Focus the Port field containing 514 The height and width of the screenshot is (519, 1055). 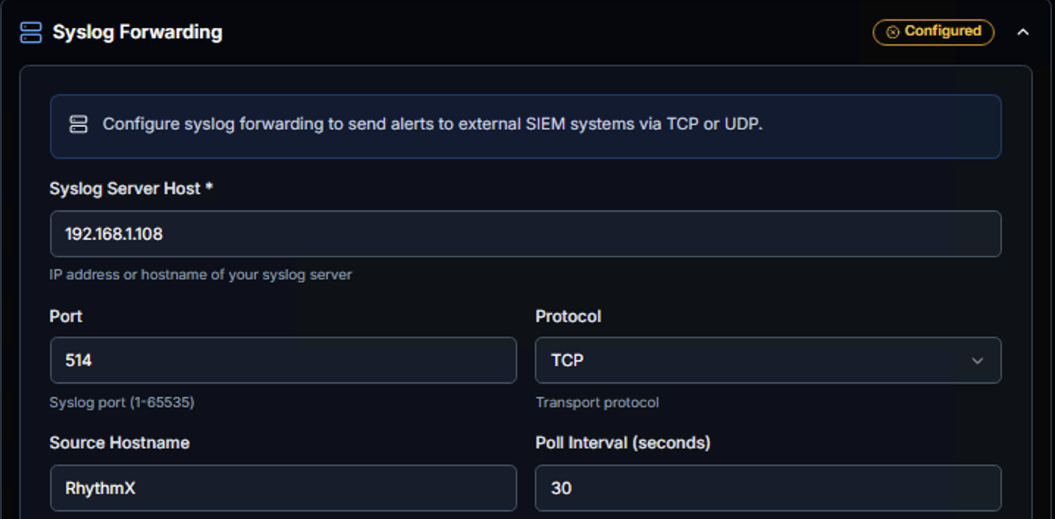tap(283, 360)
